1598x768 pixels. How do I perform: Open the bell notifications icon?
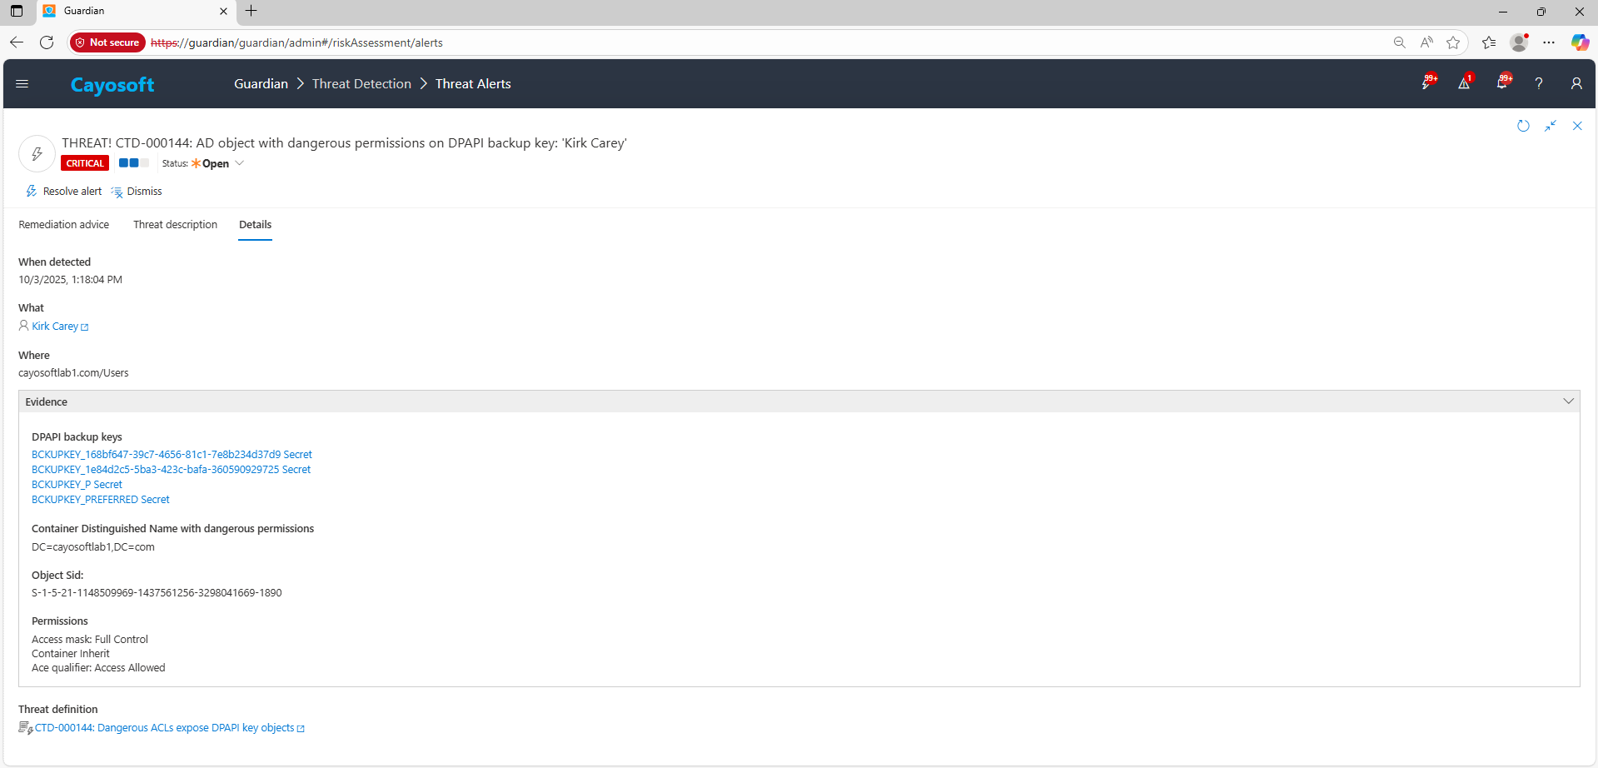[1502, 83]
